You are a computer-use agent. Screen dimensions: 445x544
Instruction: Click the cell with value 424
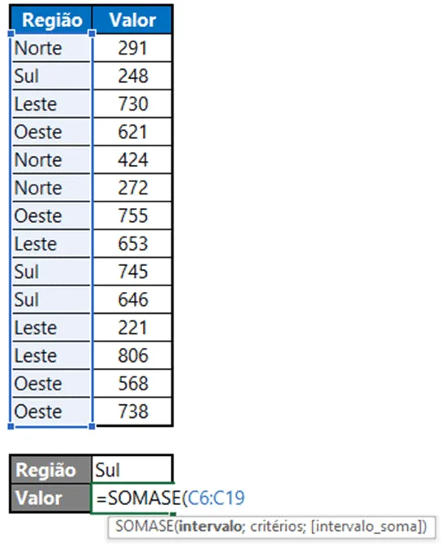click(132, 160)
